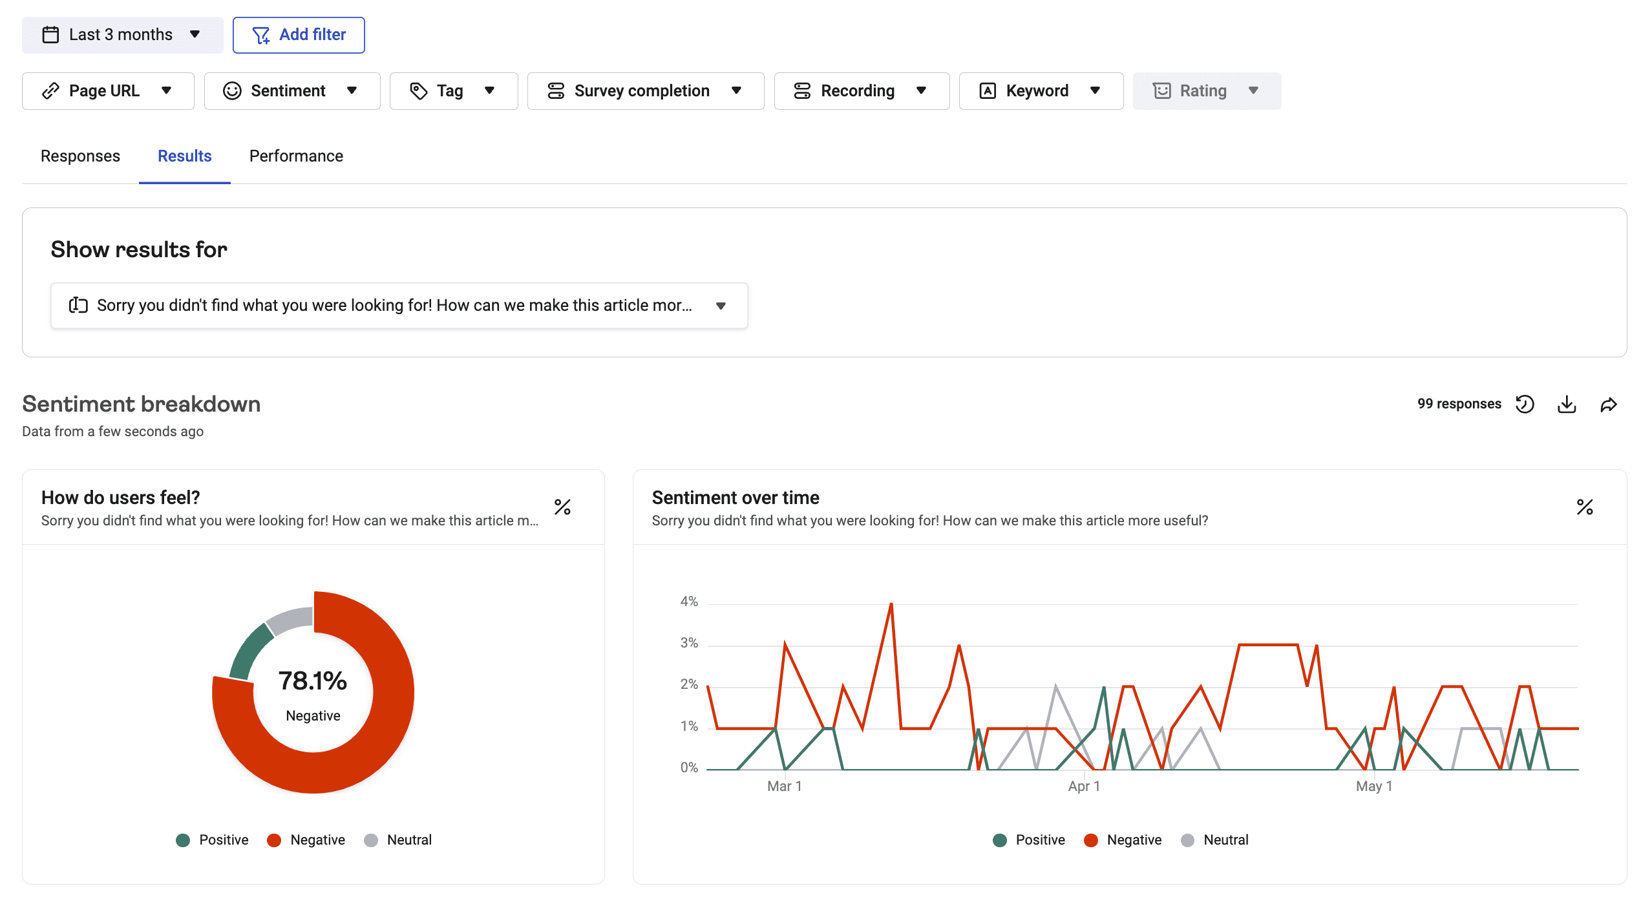Click the 4% y-axis label

tap(689, 602)
